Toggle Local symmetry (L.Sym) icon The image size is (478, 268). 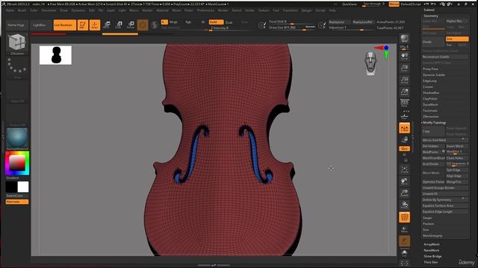405,128
